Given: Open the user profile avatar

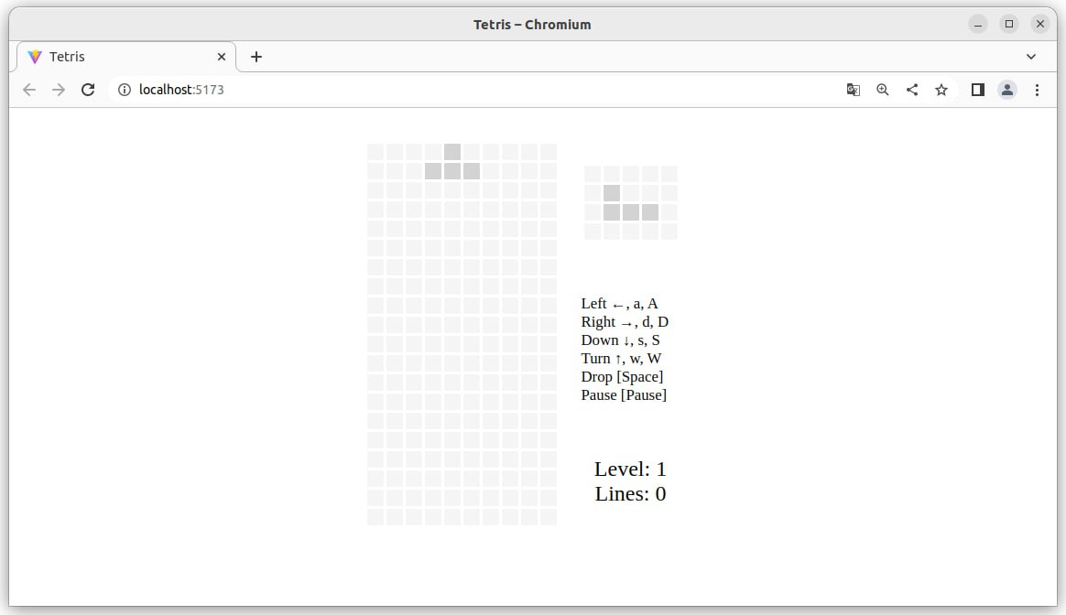Looking at the screenshot, I should pos(1006,90).
